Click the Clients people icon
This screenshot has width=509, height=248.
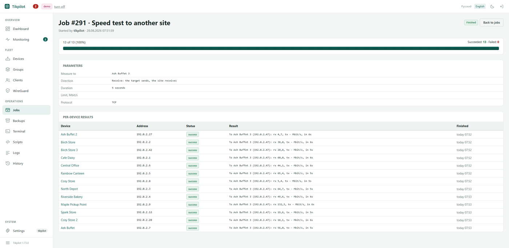coord(8,80)
